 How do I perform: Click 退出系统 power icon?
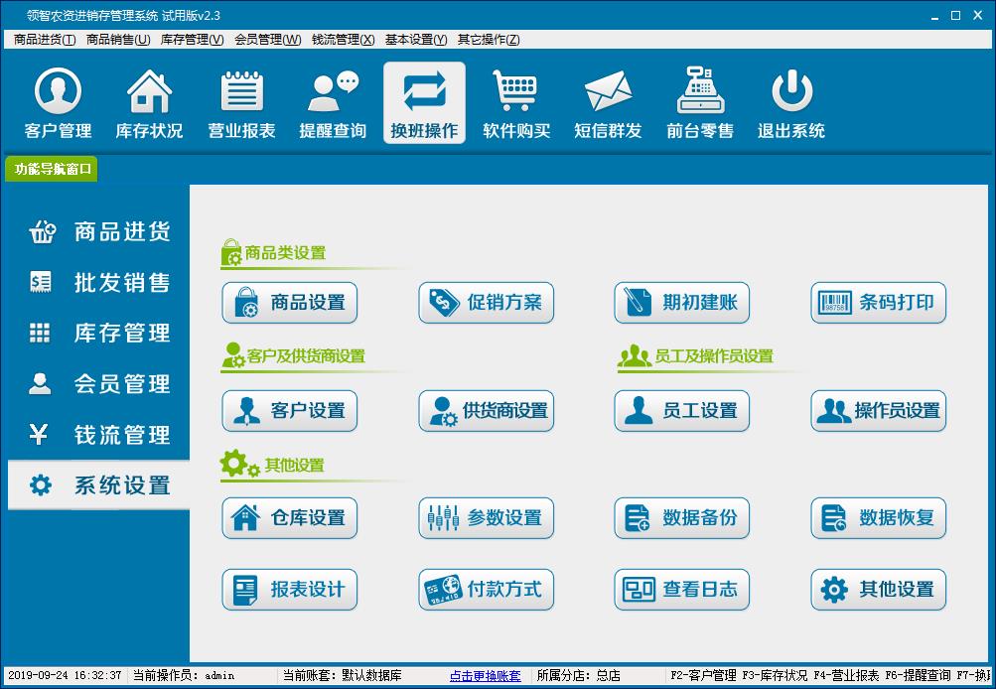791,103
